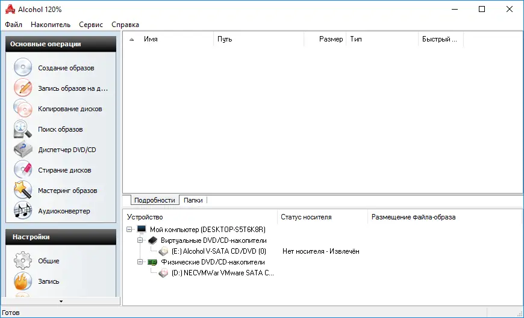Click the Быстрый... column header
Screen dimensions: 524x318
tap(441, 39)
